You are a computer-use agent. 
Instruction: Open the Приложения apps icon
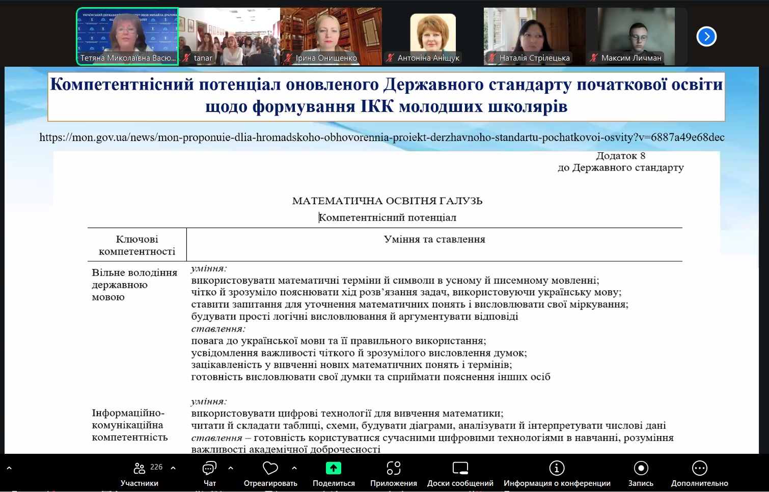393,469
